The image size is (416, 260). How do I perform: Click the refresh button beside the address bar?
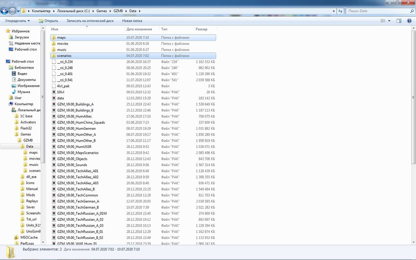[340, 11]
